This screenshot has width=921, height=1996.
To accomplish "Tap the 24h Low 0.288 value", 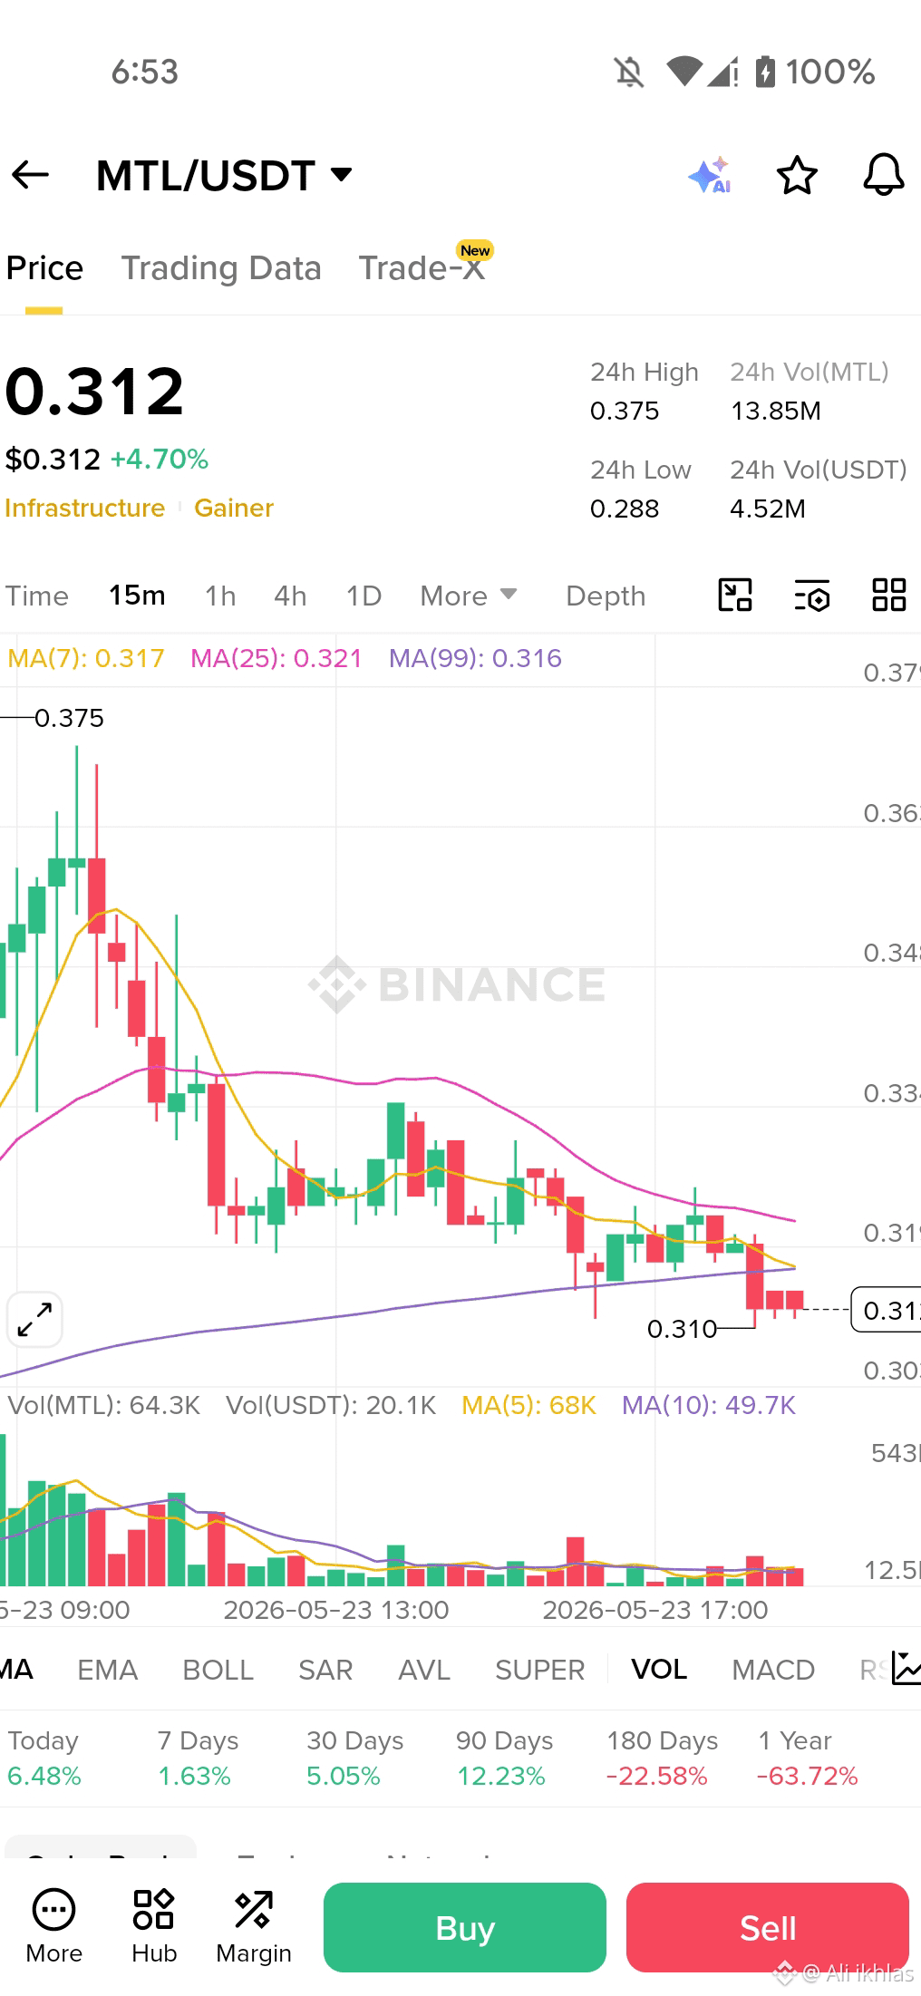I will pos(625,509).
